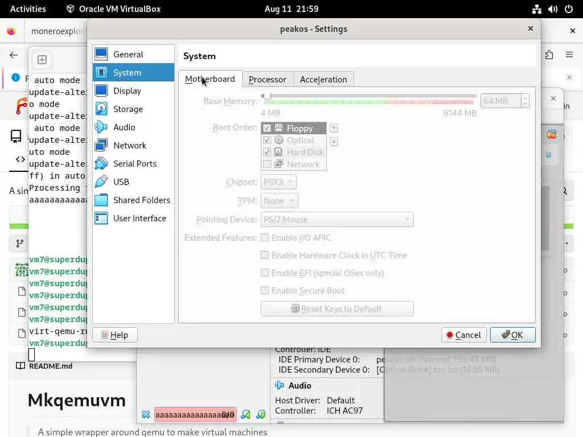Viewport: 583px width, 437px height.
Task: Toggle the Network boot order checkbox
Action: point(266,164)
